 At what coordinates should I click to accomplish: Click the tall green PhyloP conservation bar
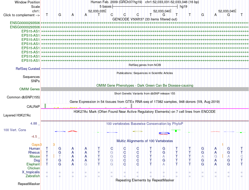click(176, 131)
